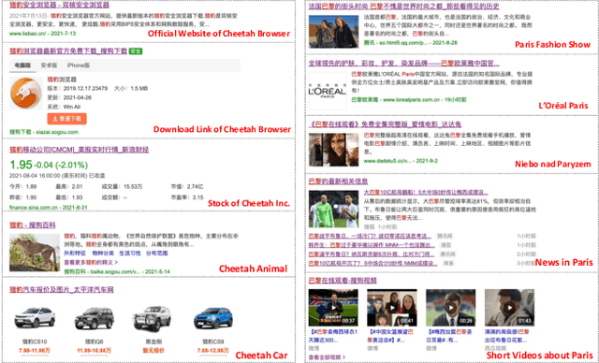Select the 电脑版 tab

pos(22,65)
